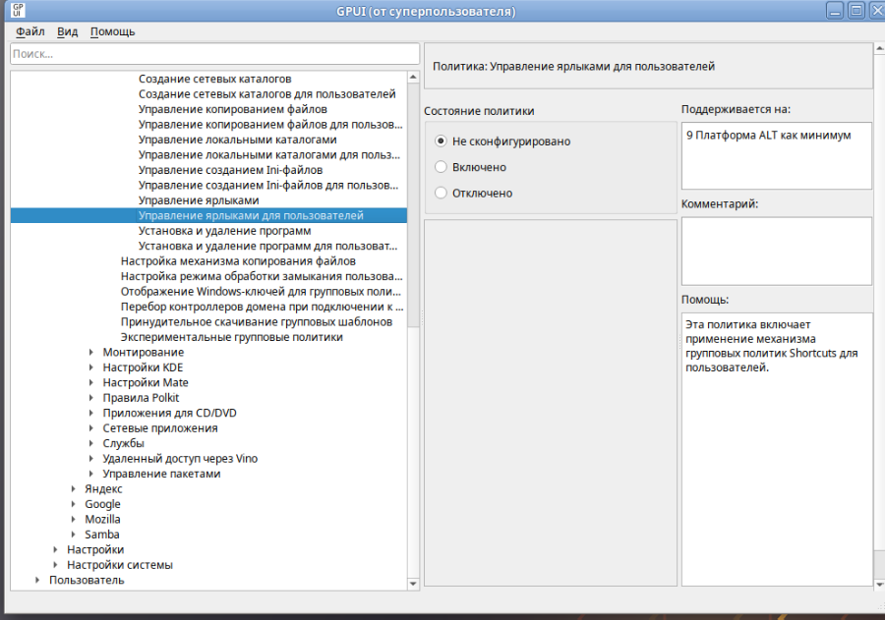Select Перебор контроллеров домена при подключении
The image size is (885, 620).
pyautogui.click(x=262, y=307)
